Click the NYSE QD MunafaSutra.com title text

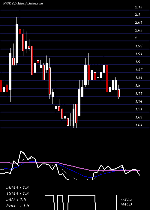[23, 4]
